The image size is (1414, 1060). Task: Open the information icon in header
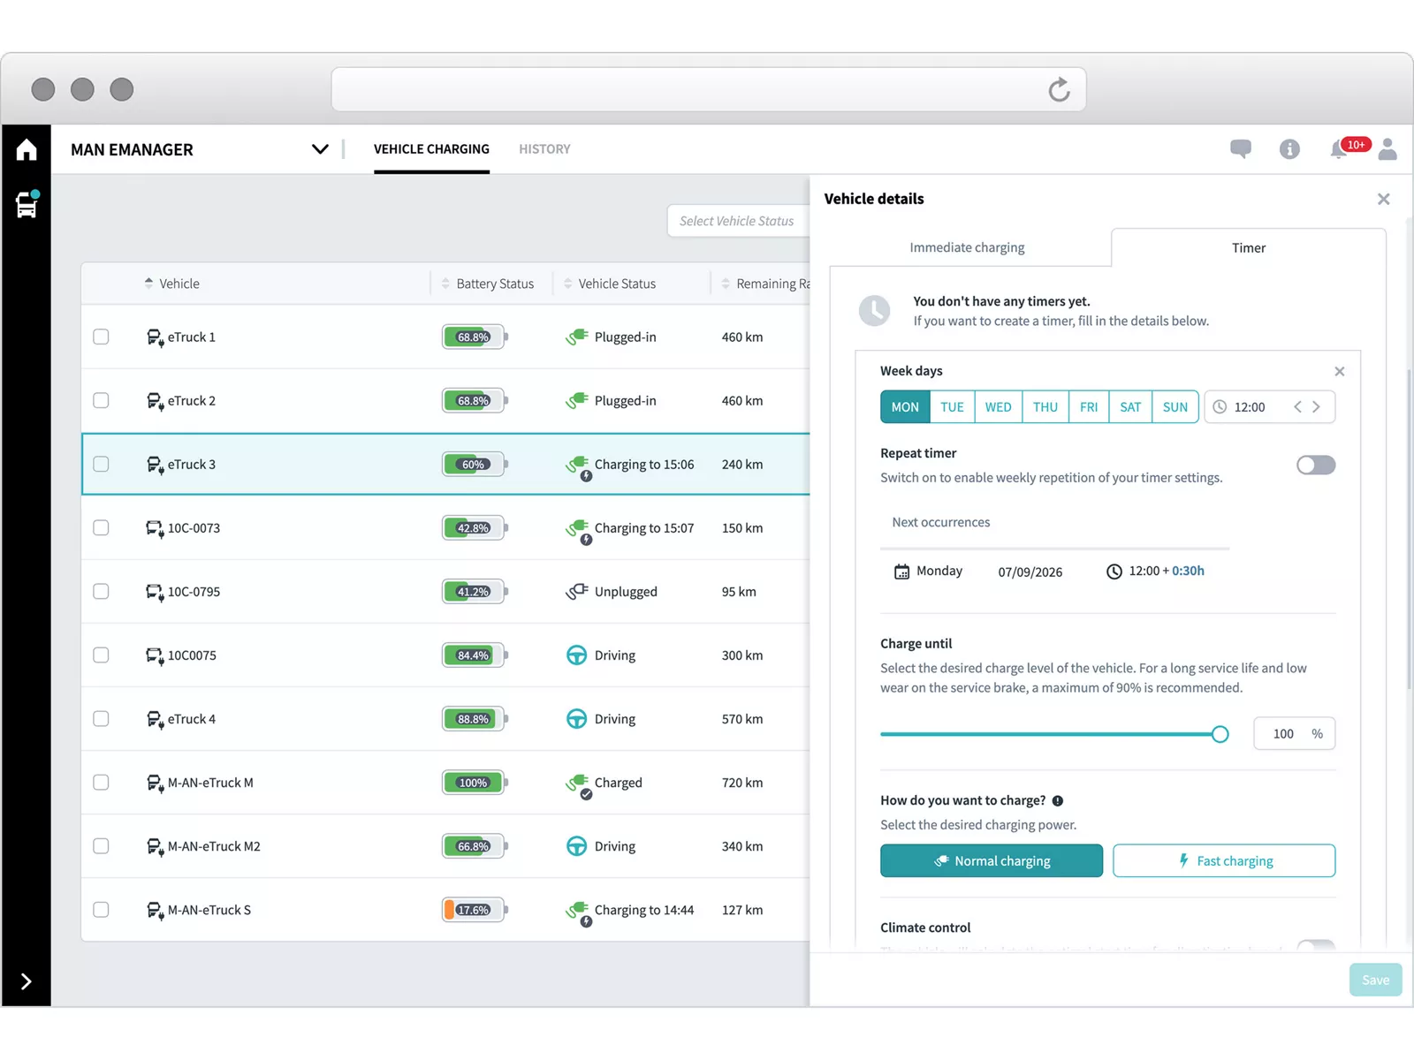click(1289, 149)
